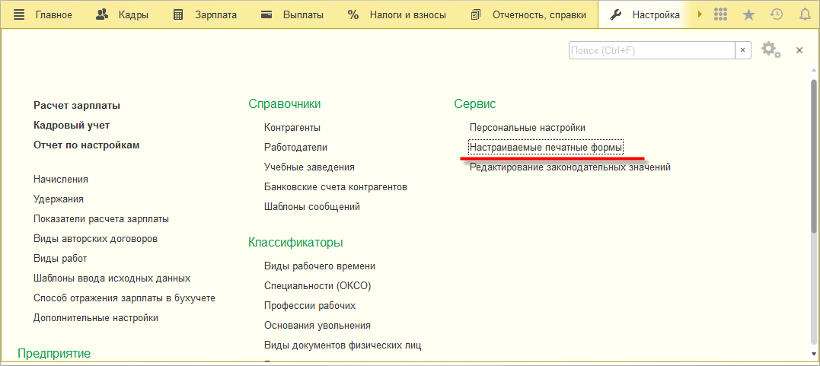Click the Настройка wrench icon
820x366 pixels.
(616, 14)
